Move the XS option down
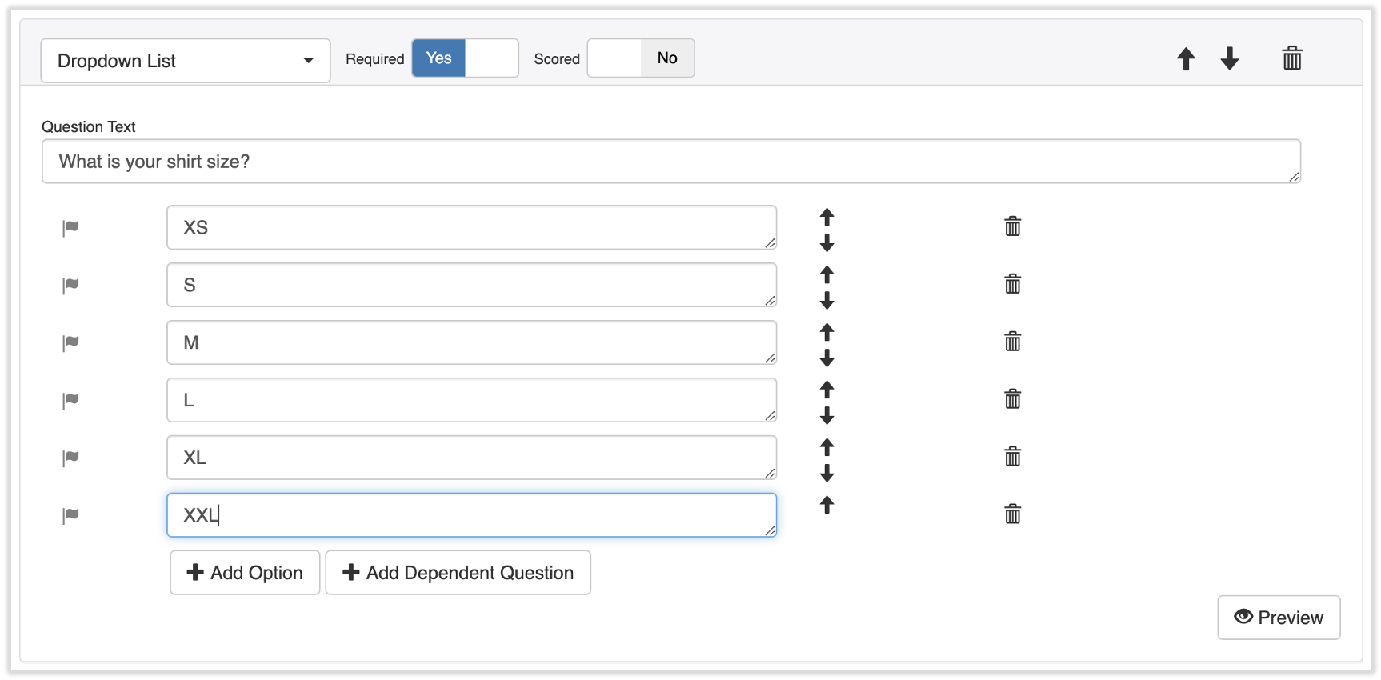Viewport: 1381px width, 680px height. (827, 243)
